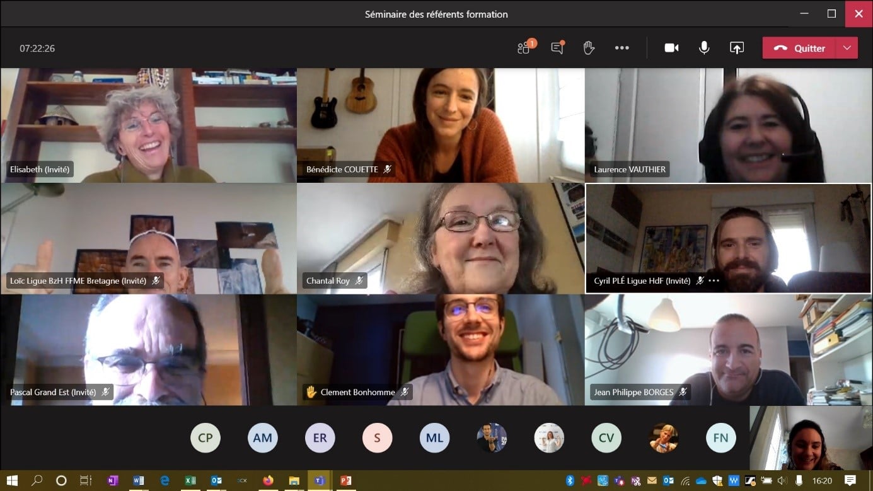
Task: Open OneDrive cloud tray icon
Action: [701, 481]
